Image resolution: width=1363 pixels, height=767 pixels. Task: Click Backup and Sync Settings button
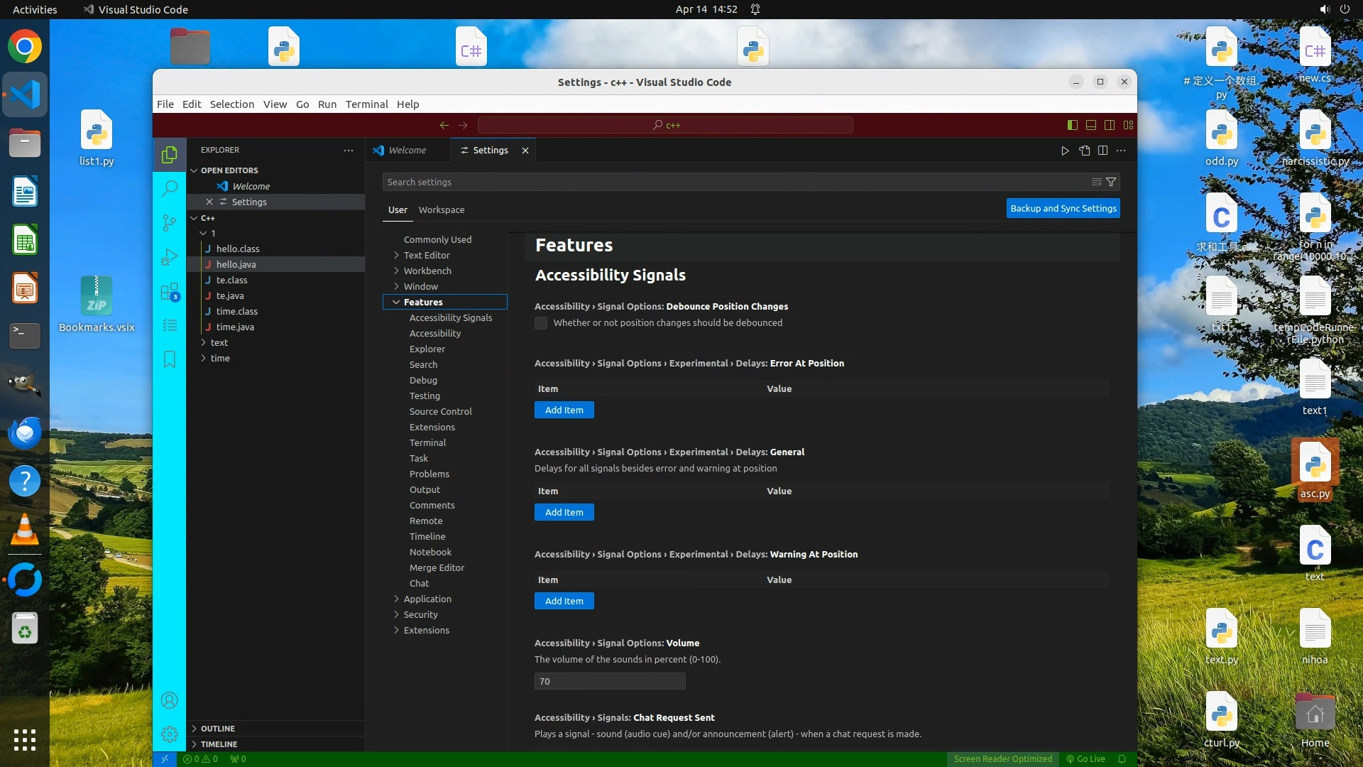pos(1063,208)
